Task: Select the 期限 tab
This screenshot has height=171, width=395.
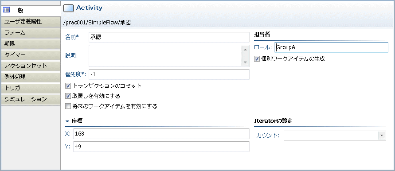Action: [x=31, y=44]
